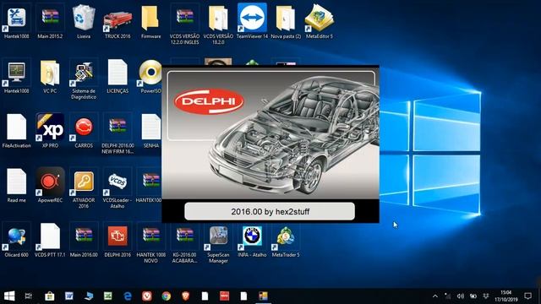Open the Action Center notifications icon
The image size is (541, 304).
pyautogui.click(x=527, y=296)
